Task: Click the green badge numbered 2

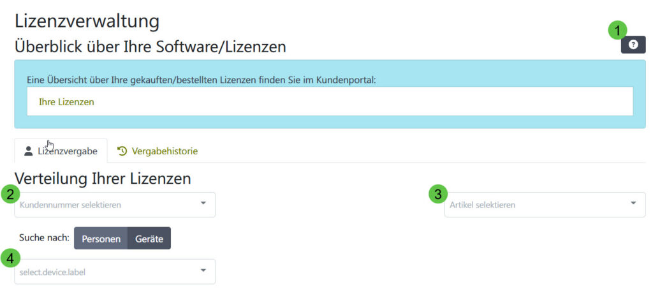Action: click(10, 194)
